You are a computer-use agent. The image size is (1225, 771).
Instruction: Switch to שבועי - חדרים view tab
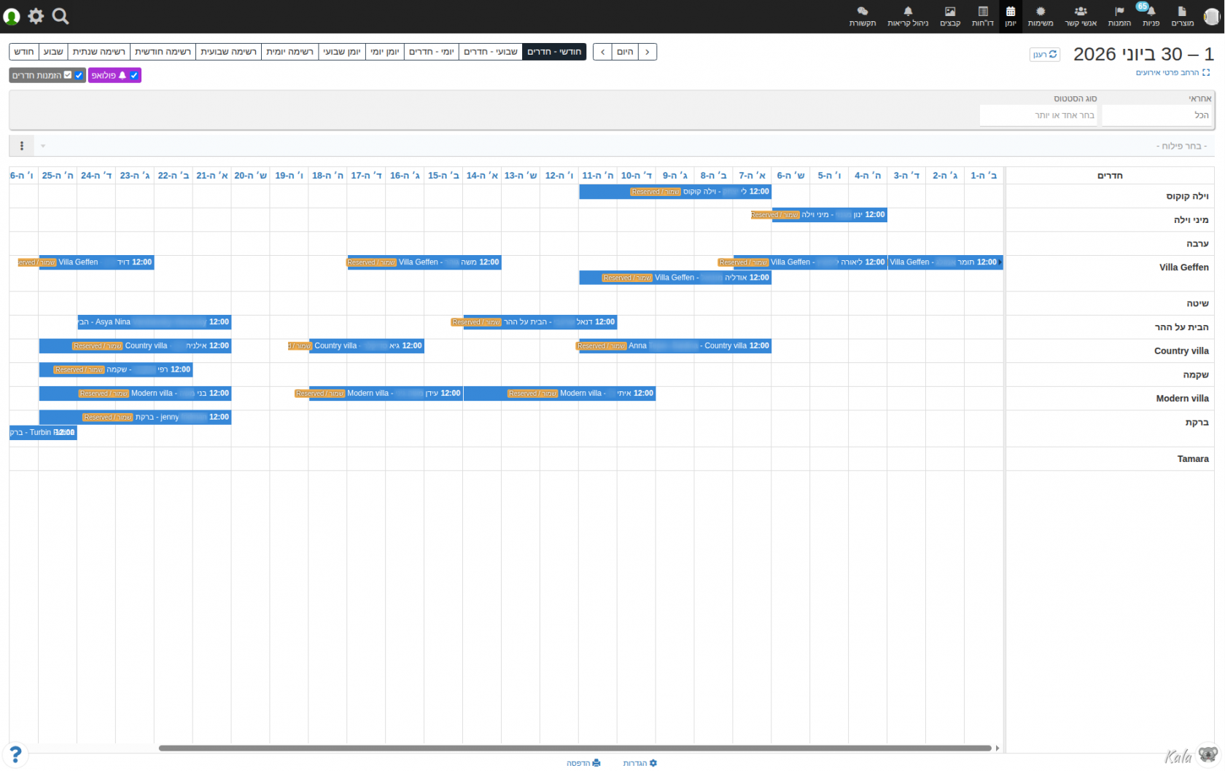click(490, 52)
